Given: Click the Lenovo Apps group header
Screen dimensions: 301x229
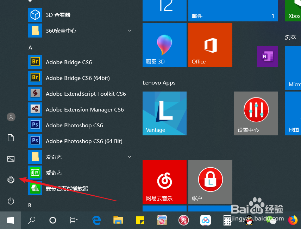Looking at the screenshot, I should pos(159,83).
